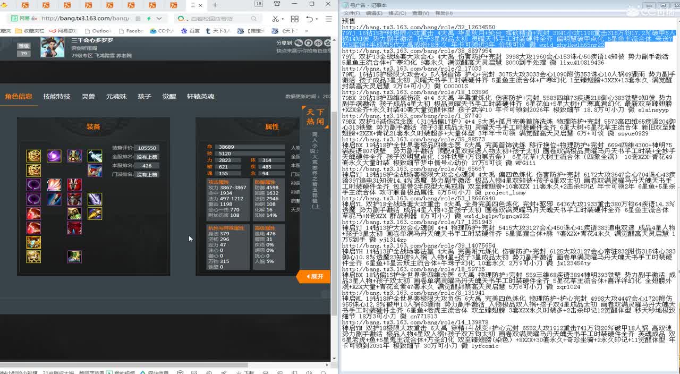Click the browser search input field
Screen dimensions: 680x374
[x=218, y=19]
